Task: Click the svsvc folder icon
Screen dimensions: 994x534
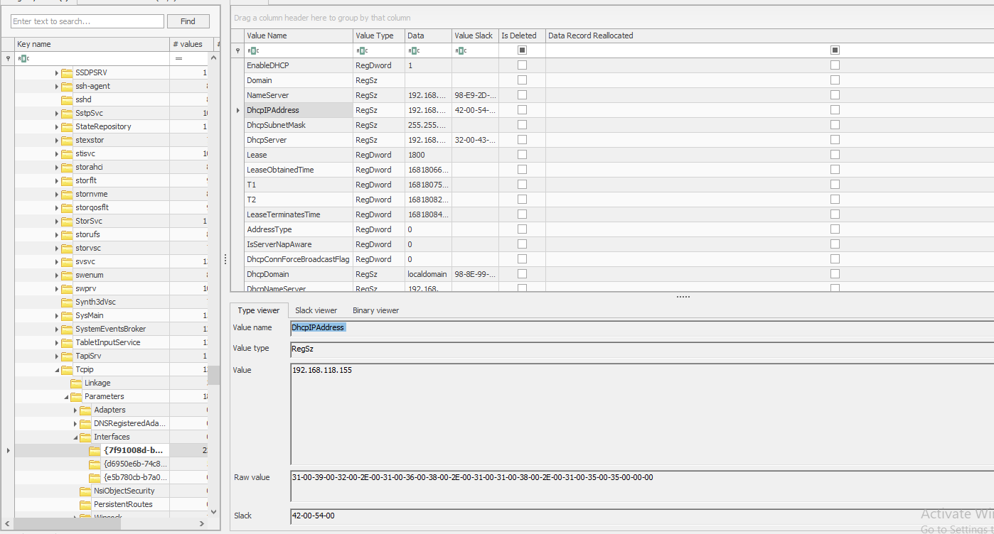Action: [67, 262]
